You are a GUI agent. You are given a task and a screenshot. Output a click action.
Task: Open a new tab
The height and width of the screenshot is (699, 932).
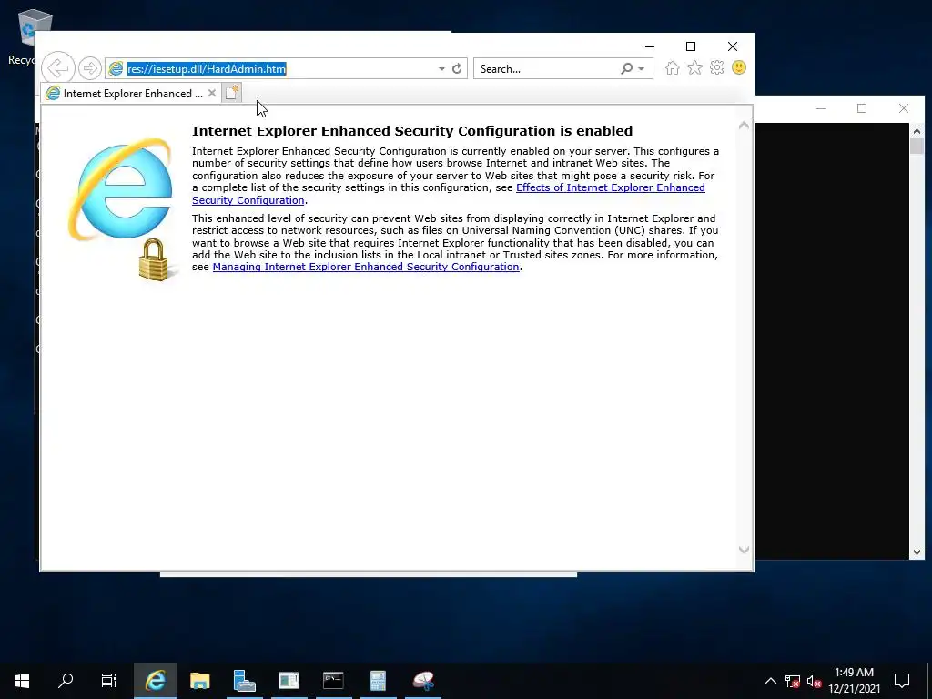232,93
